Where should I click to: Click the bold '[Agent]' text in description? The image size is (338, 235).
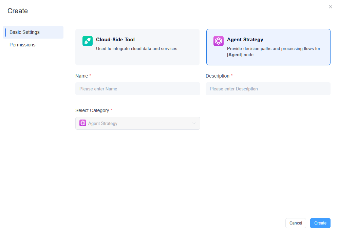(x=234, y=55)
